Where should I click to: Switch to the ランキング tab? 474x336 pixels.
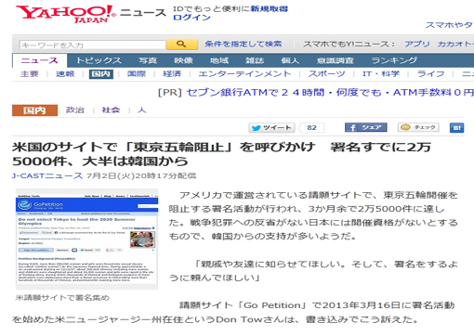(x=394, y=60)
